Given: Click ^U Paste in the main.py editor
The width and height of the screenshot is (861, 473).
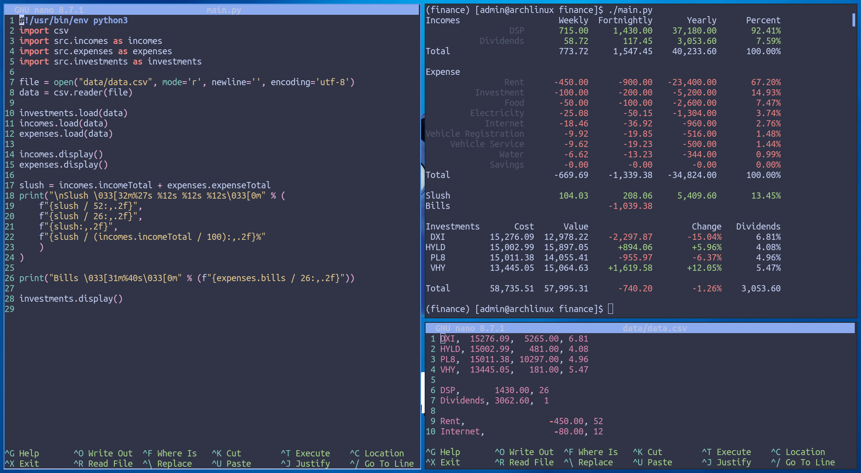Looking at the screenshot, I should pyautogui.click(x=231, y=464).
